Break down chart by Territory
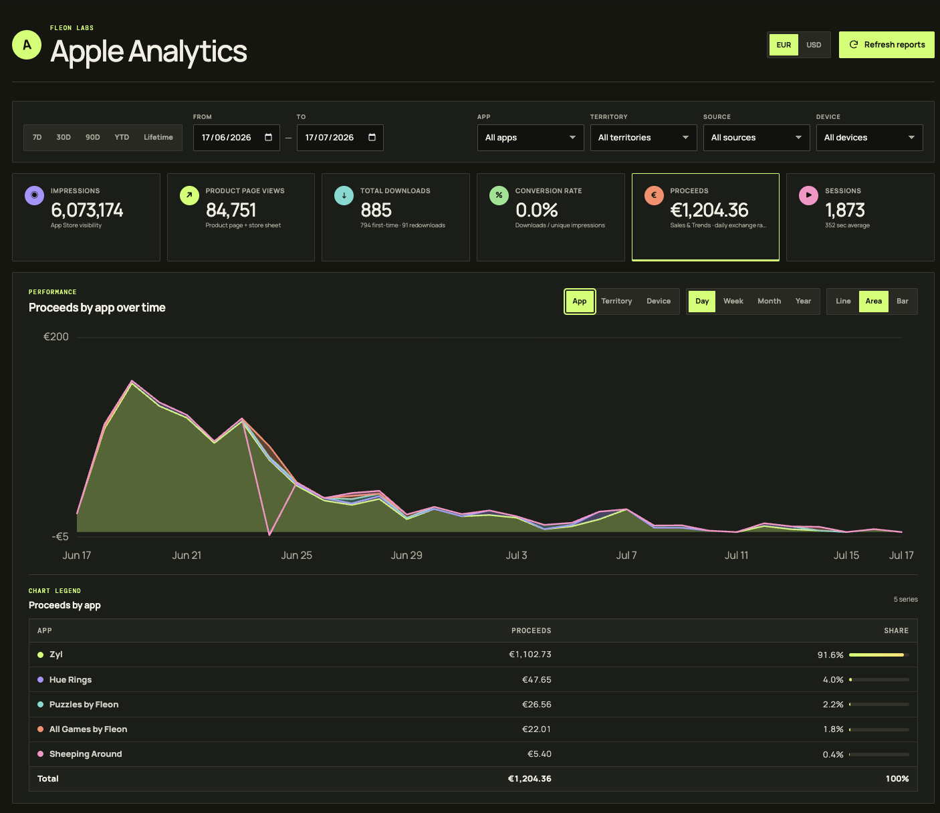Screen dimensions: 940x813 616,301
